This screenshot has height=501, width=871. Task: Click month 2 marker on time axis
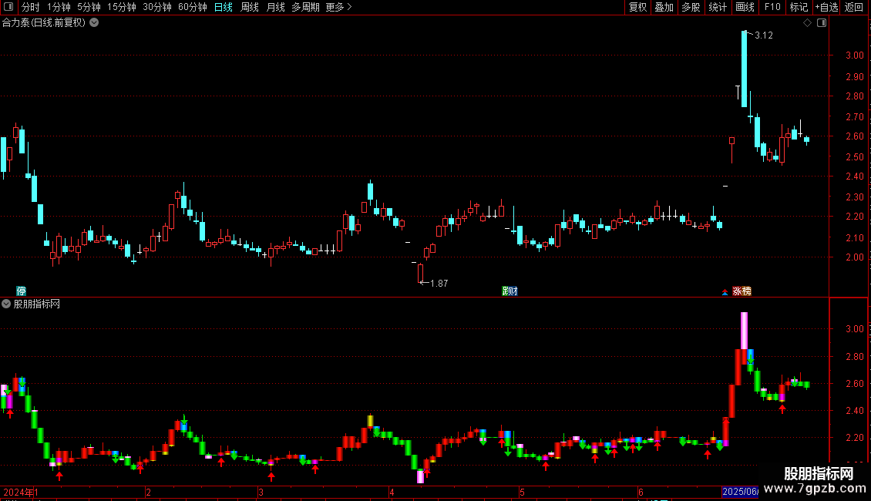pos(148,492)
